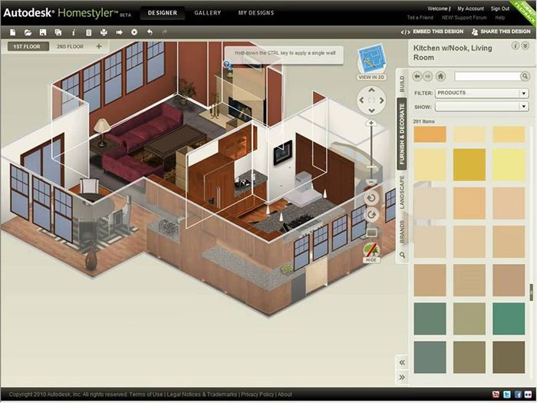This screenshot has height=403, width=537.
Task: Redo the last action
Action: (x=165, y=32)
